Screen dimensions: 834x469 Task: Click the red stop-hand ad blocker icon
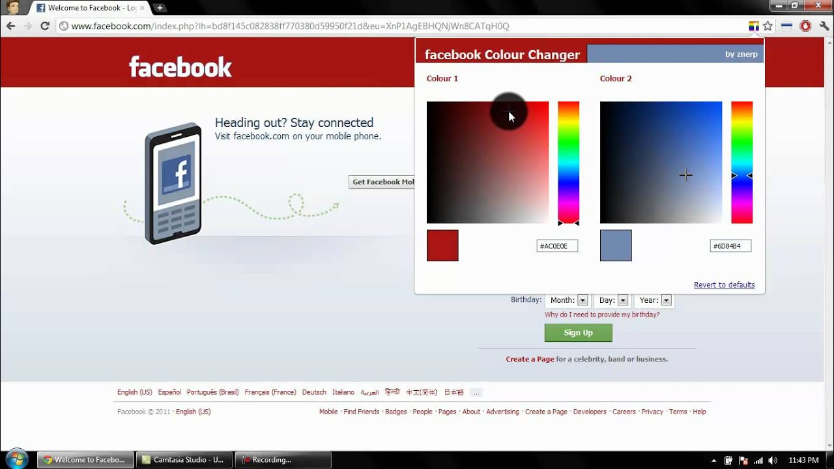[805, 26]
